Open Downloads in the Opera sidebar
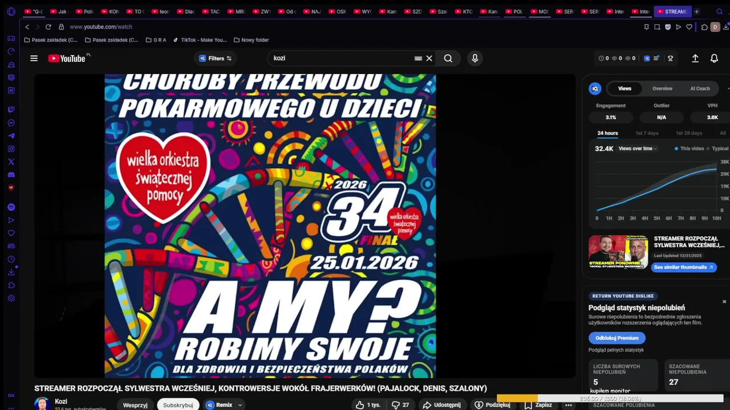 (x=11, y=272)
